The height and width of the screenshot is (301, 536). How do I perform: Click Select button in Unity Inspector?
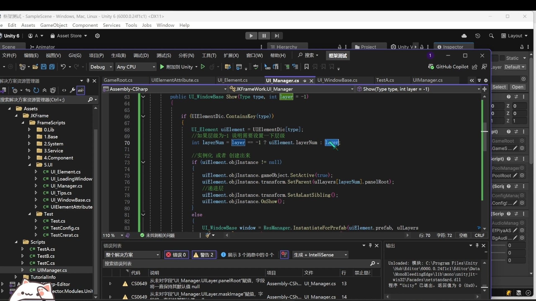(x=499, y=87)
